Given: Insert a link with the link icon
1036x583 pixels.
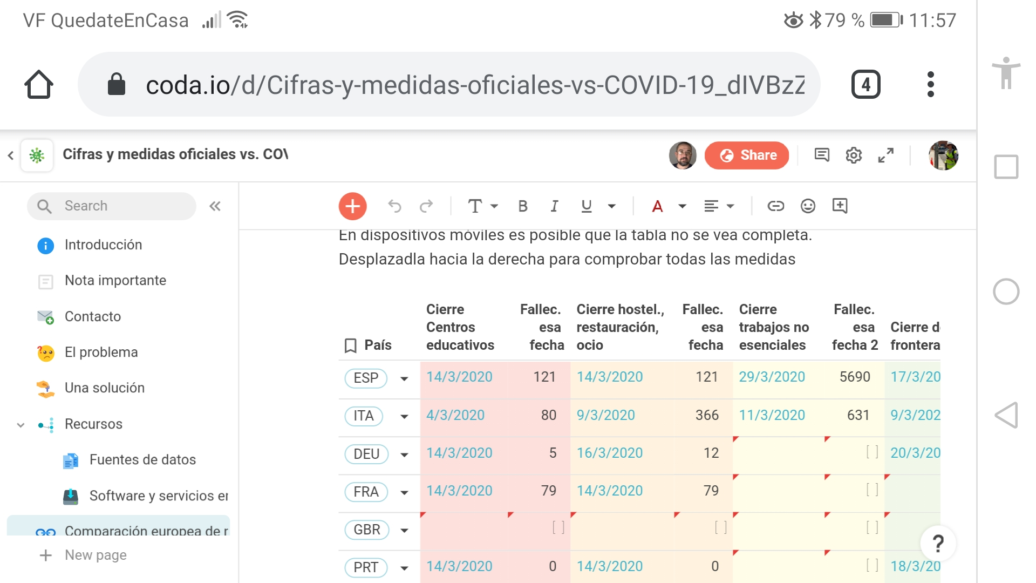Looking at the screenshot, I should click(x=775, y=206).
